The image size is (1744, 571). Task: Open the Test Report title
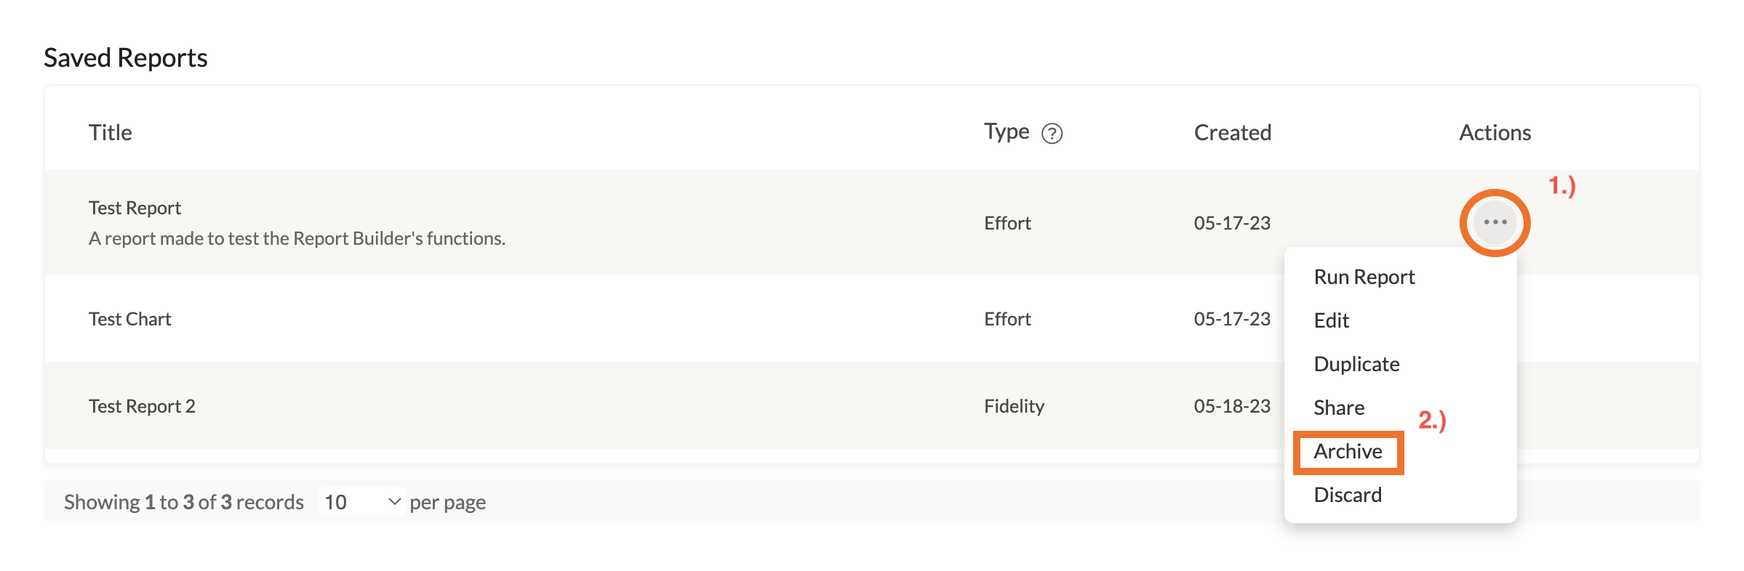point(135,208)
